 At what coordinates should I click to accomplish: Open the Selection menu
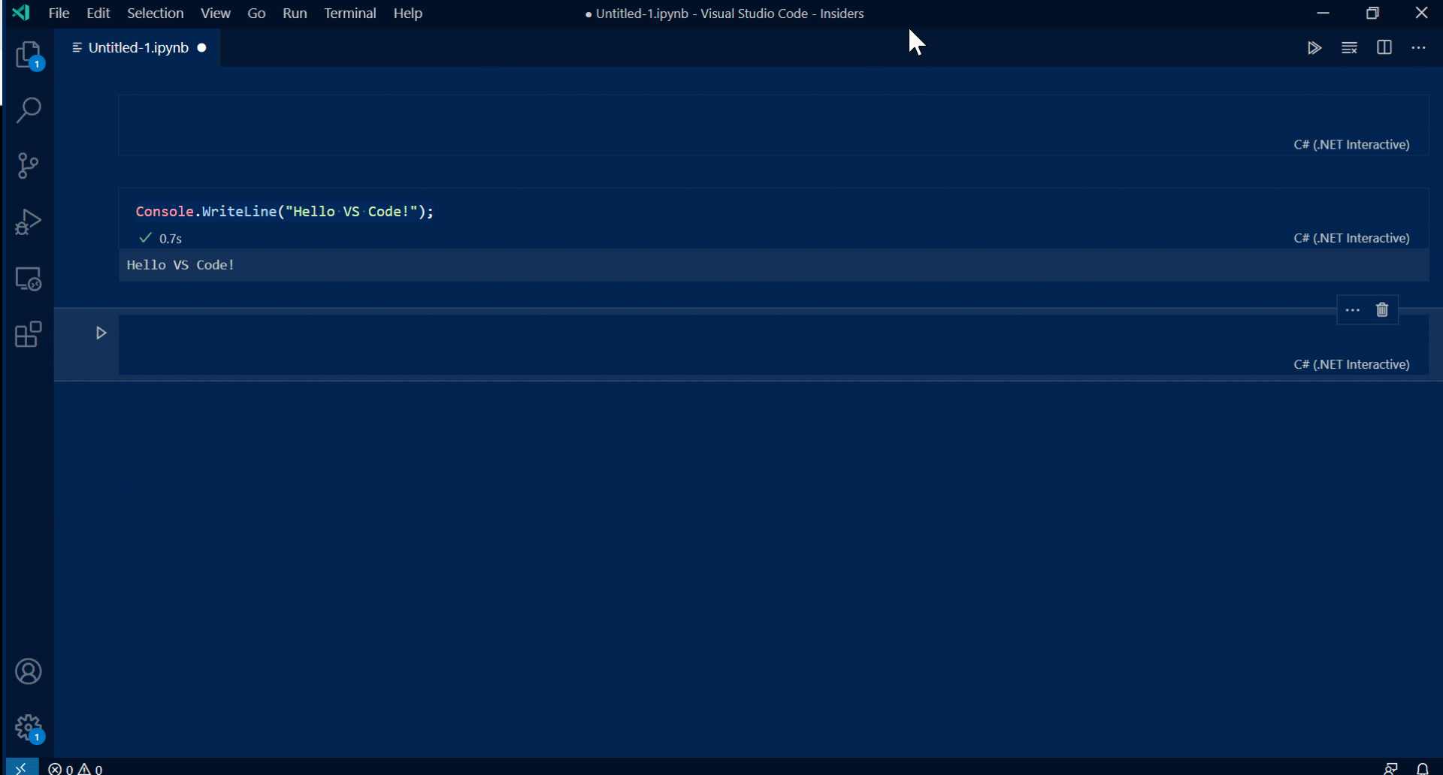tap(155, 14)
